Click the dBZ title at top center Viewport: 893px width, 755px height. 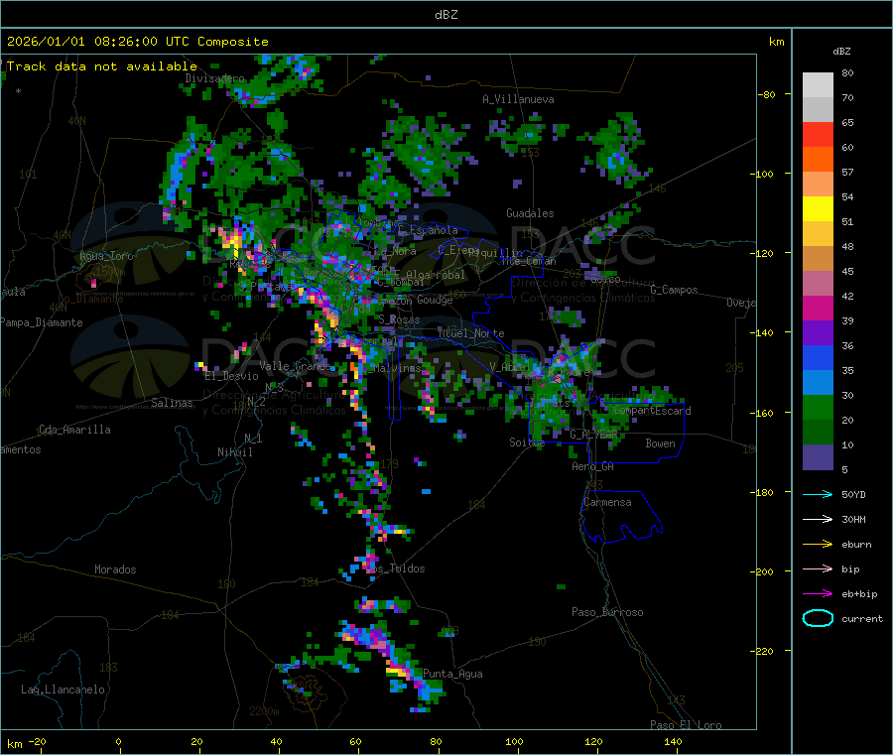click(446, 15)
